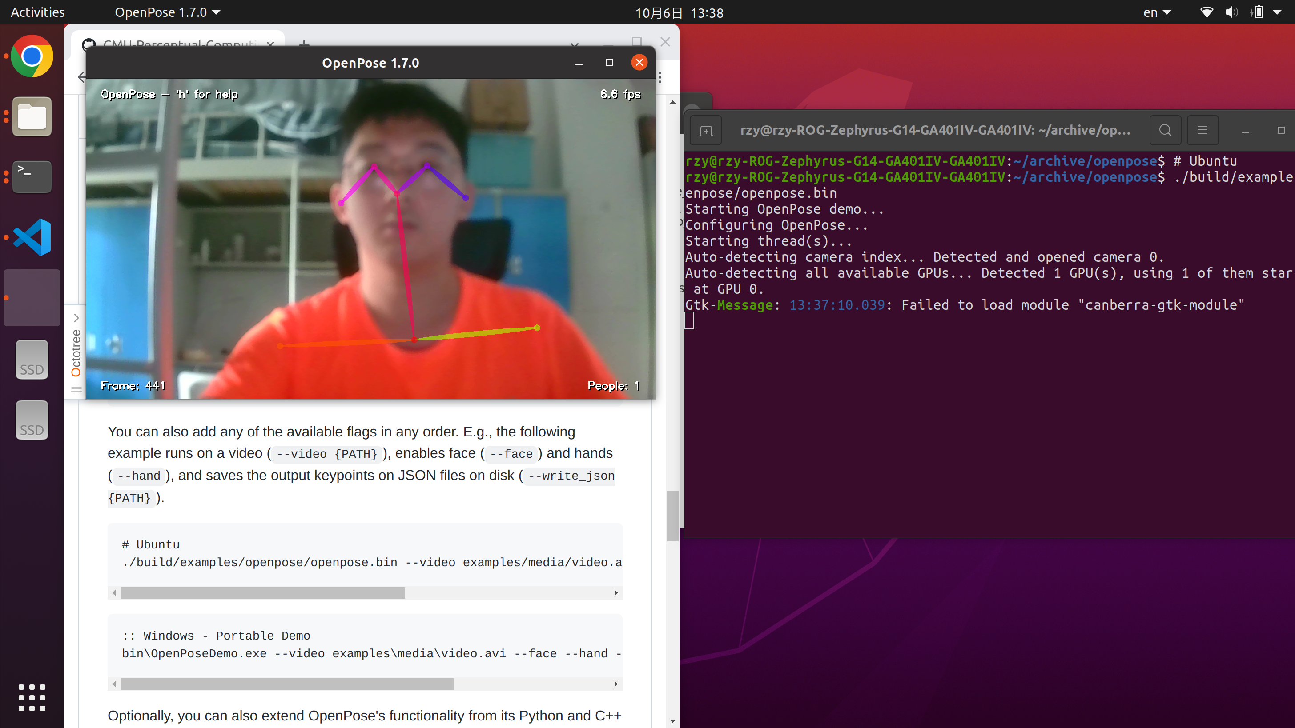Click ':: Windows - Portable Demo' line
1295x728 pixels.
point(216,636)
